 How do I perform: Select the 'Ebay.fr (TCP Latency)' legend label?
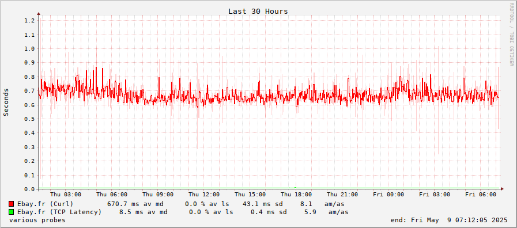tap(59, 212)
